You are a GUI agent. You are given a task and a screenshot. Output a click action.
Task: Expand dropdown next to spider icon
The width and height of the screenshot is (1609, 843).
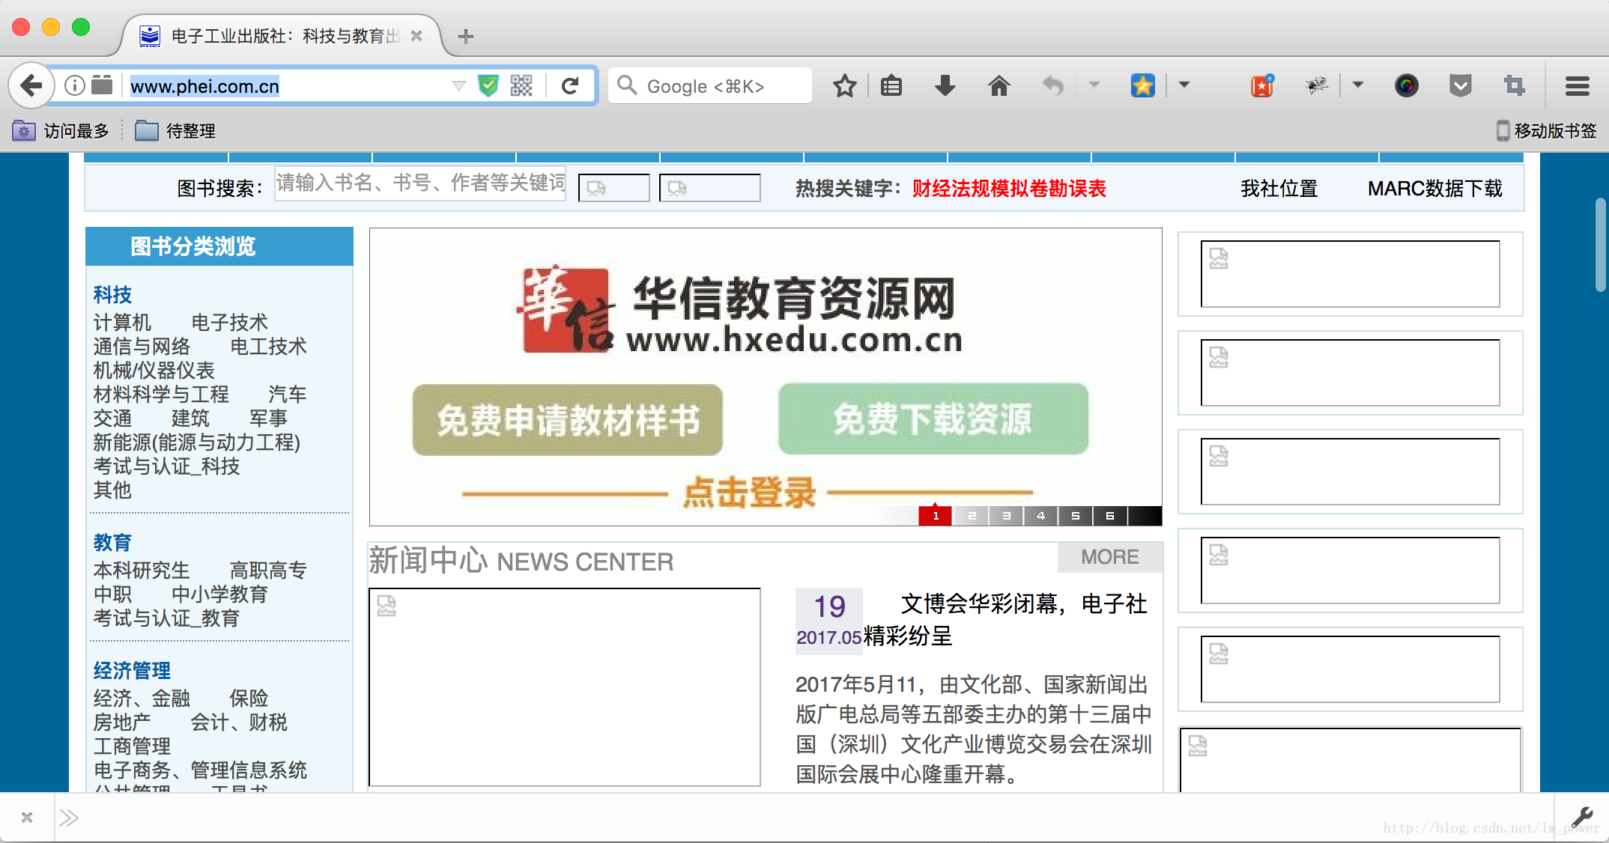(x=1358, y=85)
